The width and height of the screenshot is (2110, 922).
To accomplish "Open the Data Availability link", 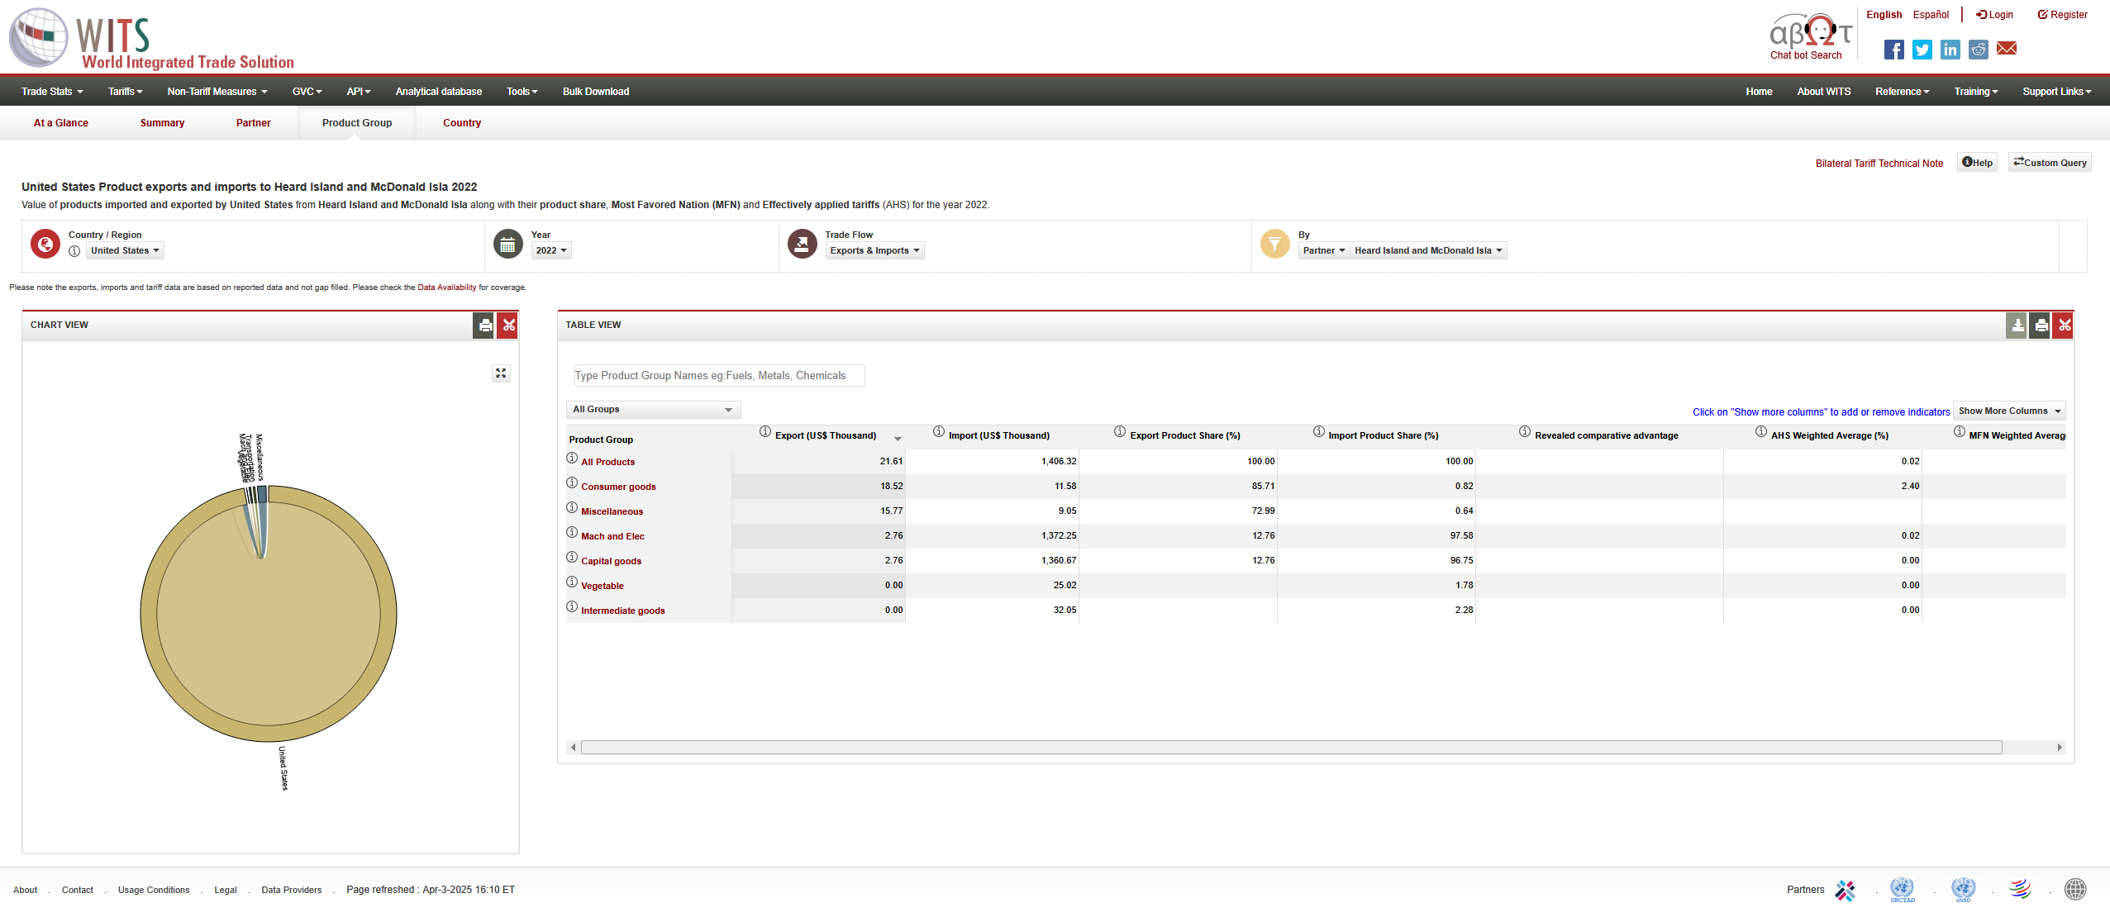I will 447,288.
